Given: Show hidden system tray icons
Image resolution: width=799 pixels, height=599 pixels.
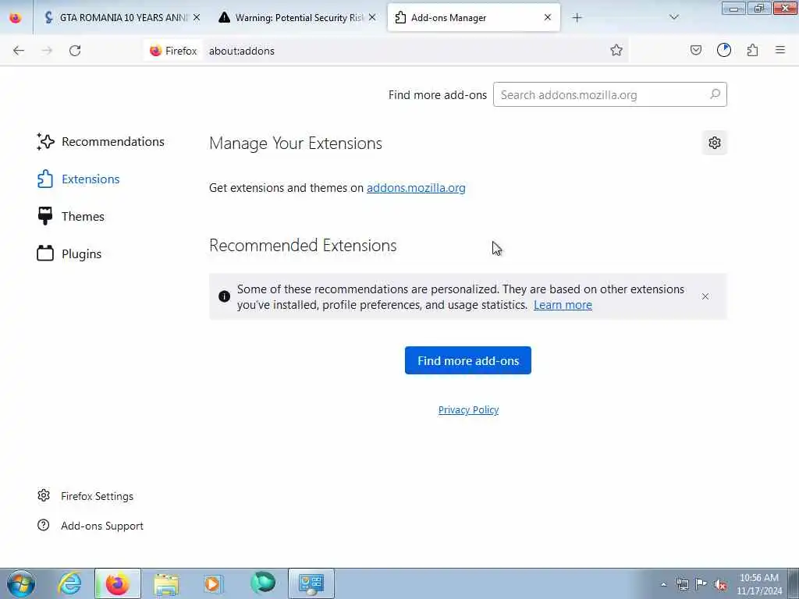Looking at the screenshot, I should click(x=663, y=584).
